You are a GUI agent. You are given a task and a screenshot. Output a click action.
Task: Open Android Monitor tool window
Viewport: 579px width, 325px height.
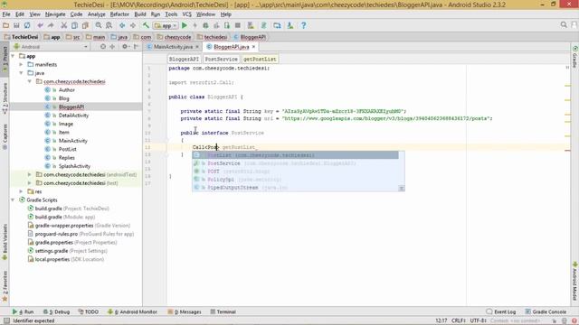[133, 311]
